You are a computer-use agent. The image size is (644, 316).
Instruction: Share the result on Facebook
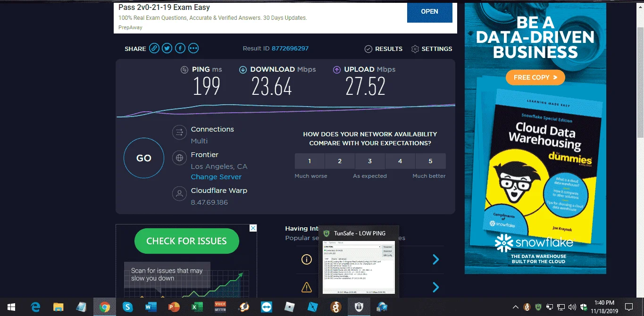(x=180, y=48)
